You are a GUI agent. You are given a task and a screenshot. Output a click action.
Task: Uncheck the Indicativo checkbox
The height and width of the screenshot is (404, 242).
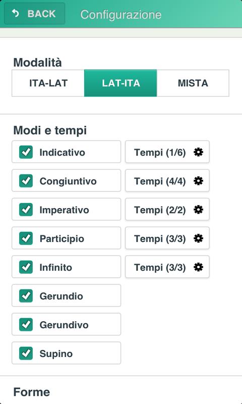26,152
